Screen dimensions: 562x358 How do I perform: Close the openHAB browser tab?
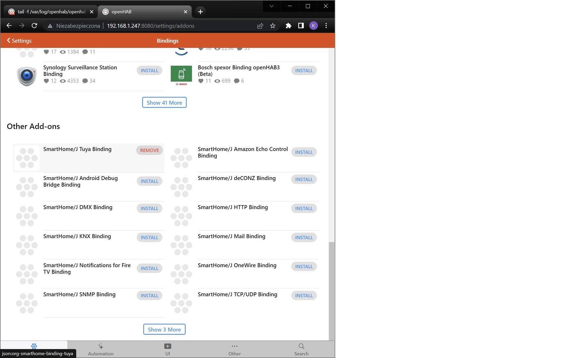185,12
